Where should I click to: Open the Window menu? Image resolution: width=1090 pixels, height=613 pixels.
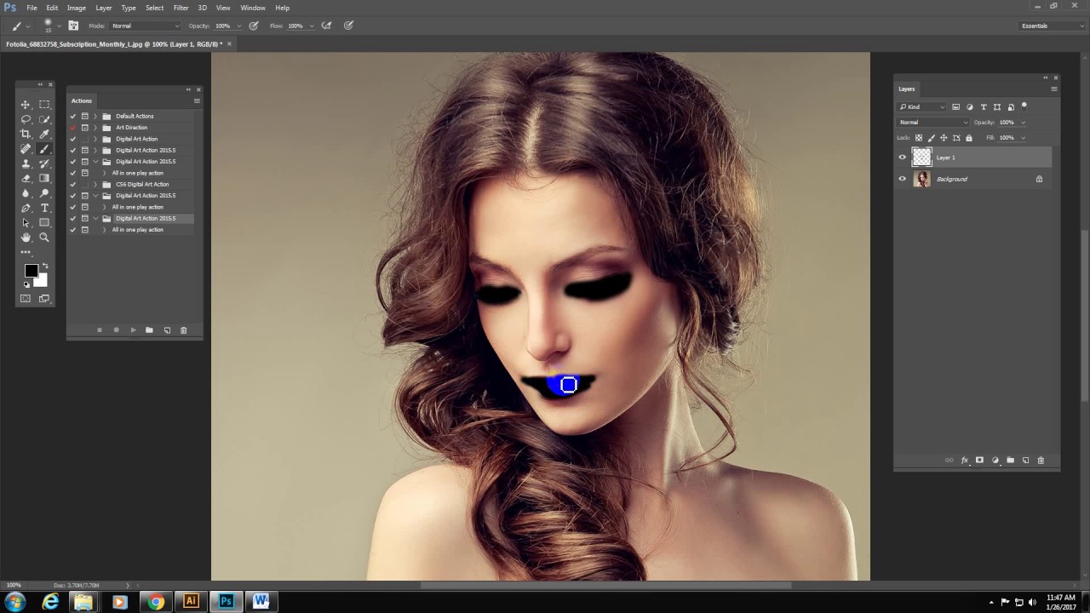click(x=253, y=8)
